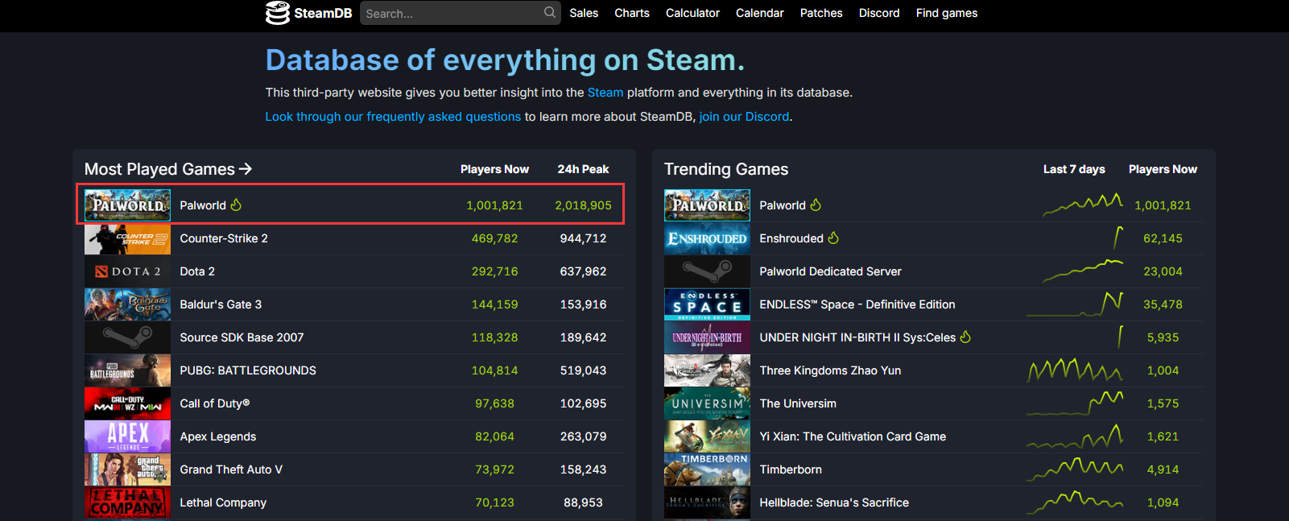Open The Universim game link
This screenshot has height=521, width=1289.
798,403
